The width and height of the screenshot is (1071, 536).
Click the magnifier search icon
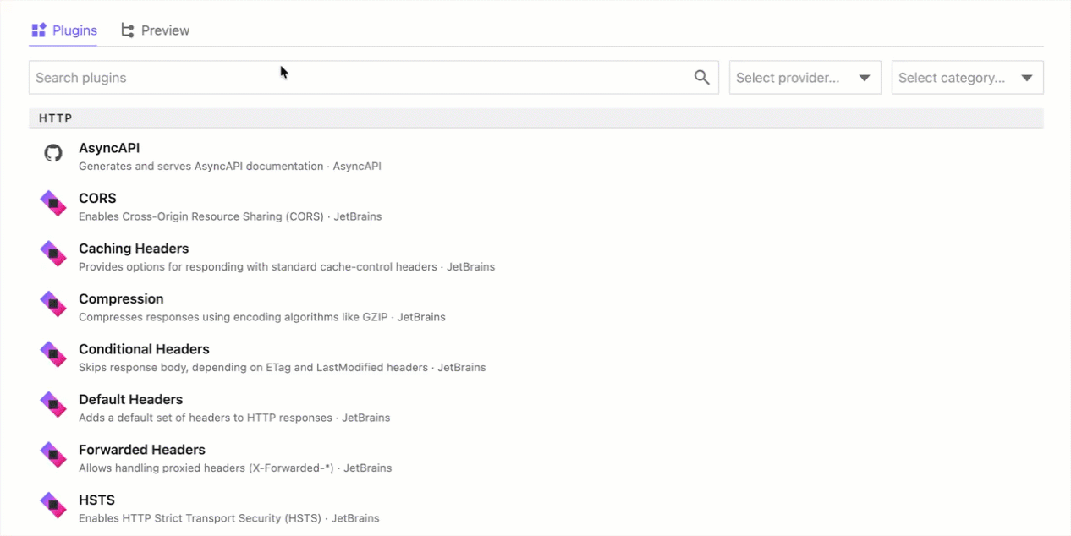pyautogui.click(x=701, y=77)
